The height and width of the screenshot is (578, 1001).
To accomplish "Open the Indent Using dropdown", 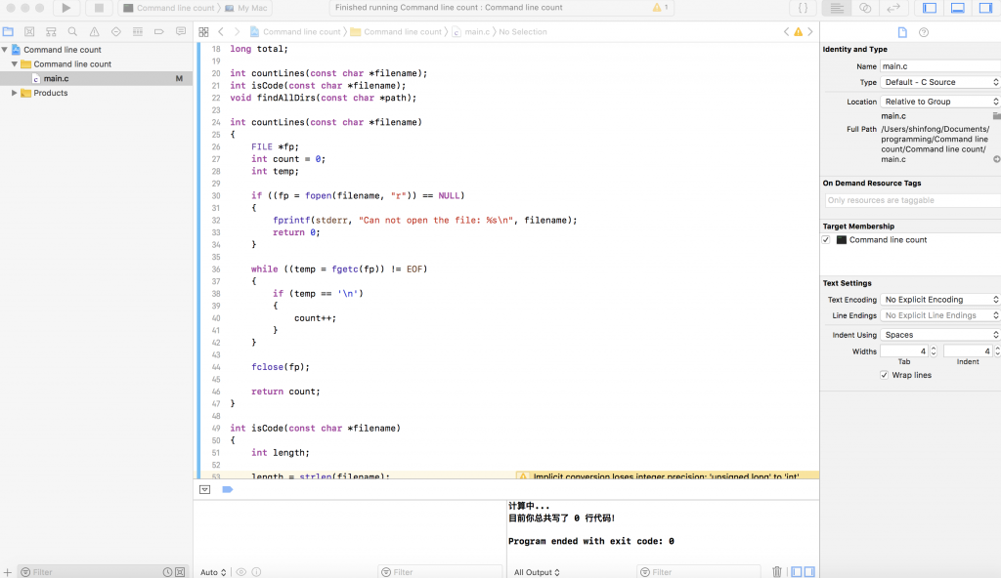I will pyautogui.click(x=939, y=335).
